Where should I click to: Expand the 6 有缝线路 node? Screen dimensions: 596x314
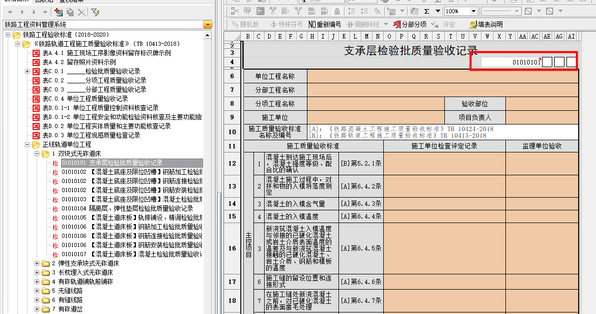37,300
